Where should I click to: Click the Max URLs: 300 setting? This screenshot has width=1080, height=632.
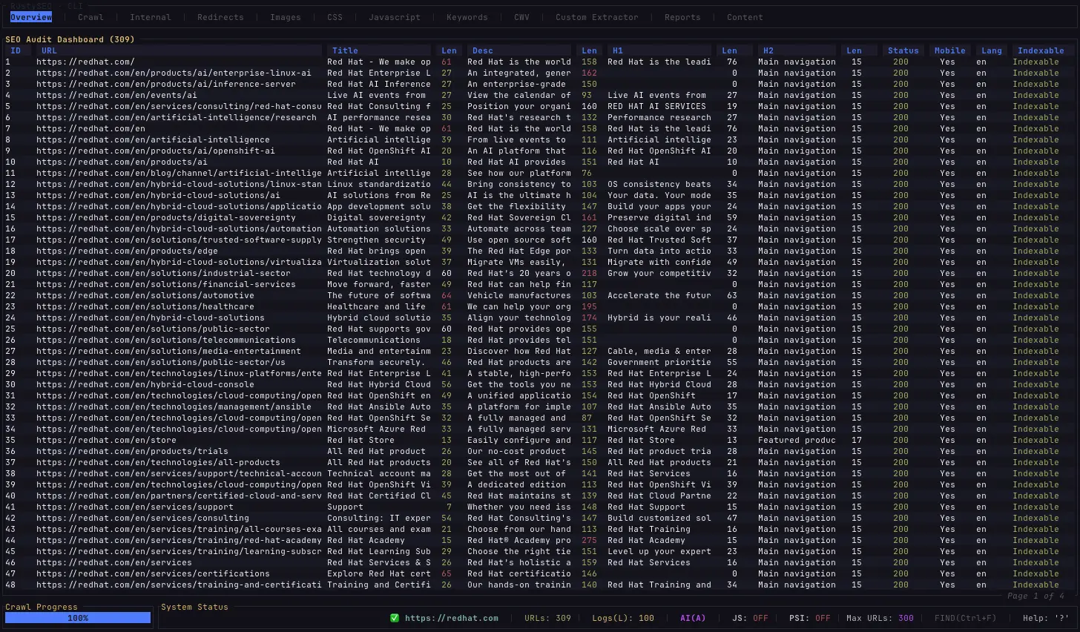pos(880,618)
